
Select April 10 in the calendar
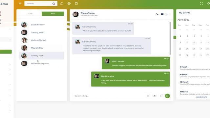187,42
